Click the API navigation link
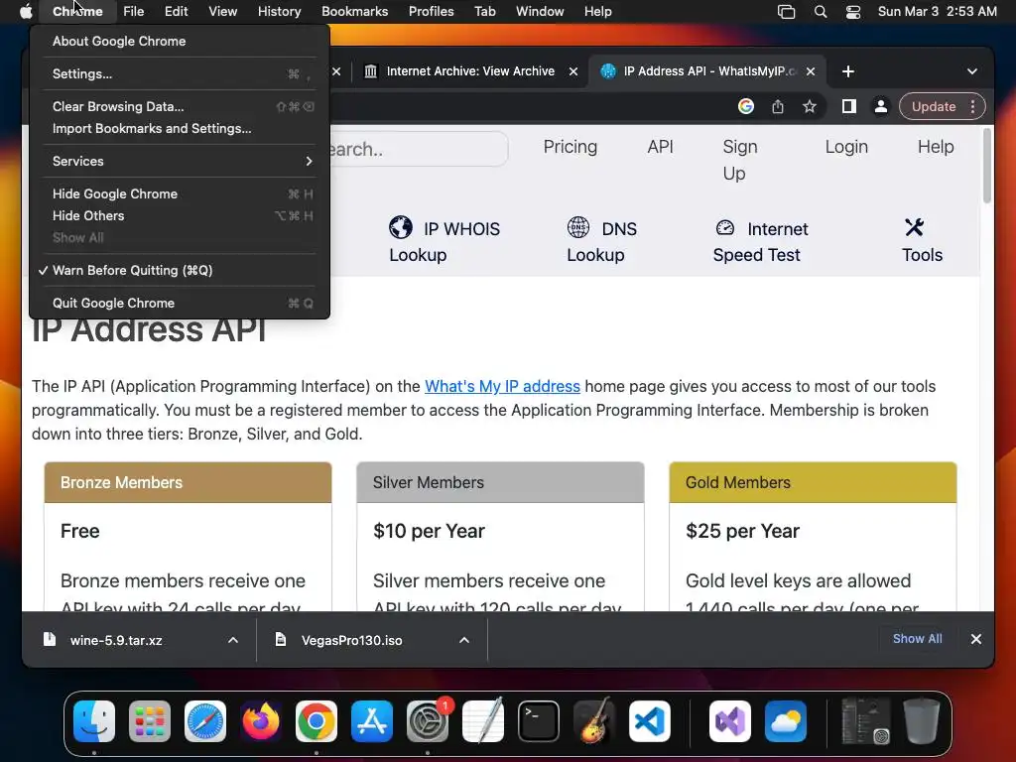The width and height of the screenshot is (1016, 762). 660,147
